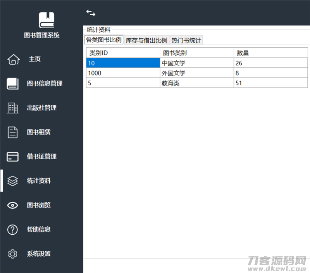Open 借书证管理 using its card icon
Viewport: 310px width, 273px height.
[x=13, y=156]
